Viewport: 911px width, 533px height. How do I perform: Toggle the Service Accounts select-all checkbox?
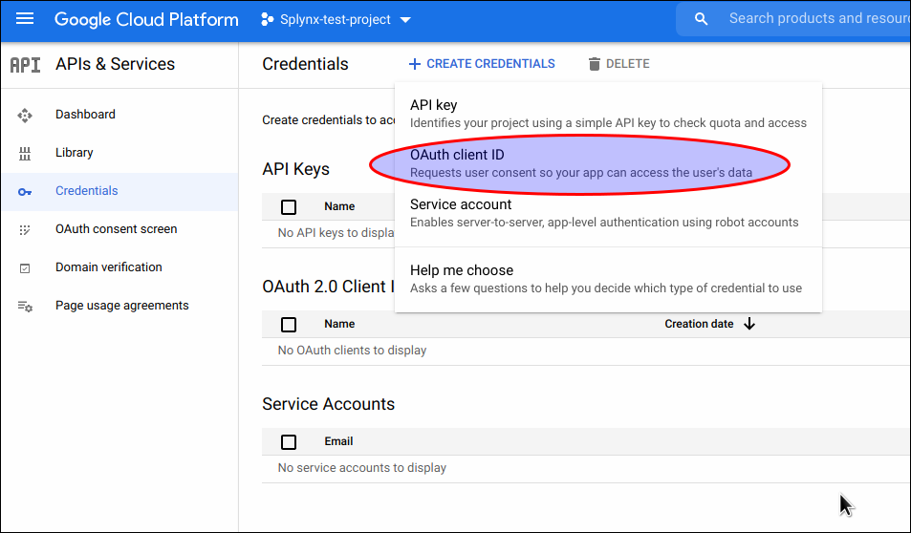(x=289, y=442)
